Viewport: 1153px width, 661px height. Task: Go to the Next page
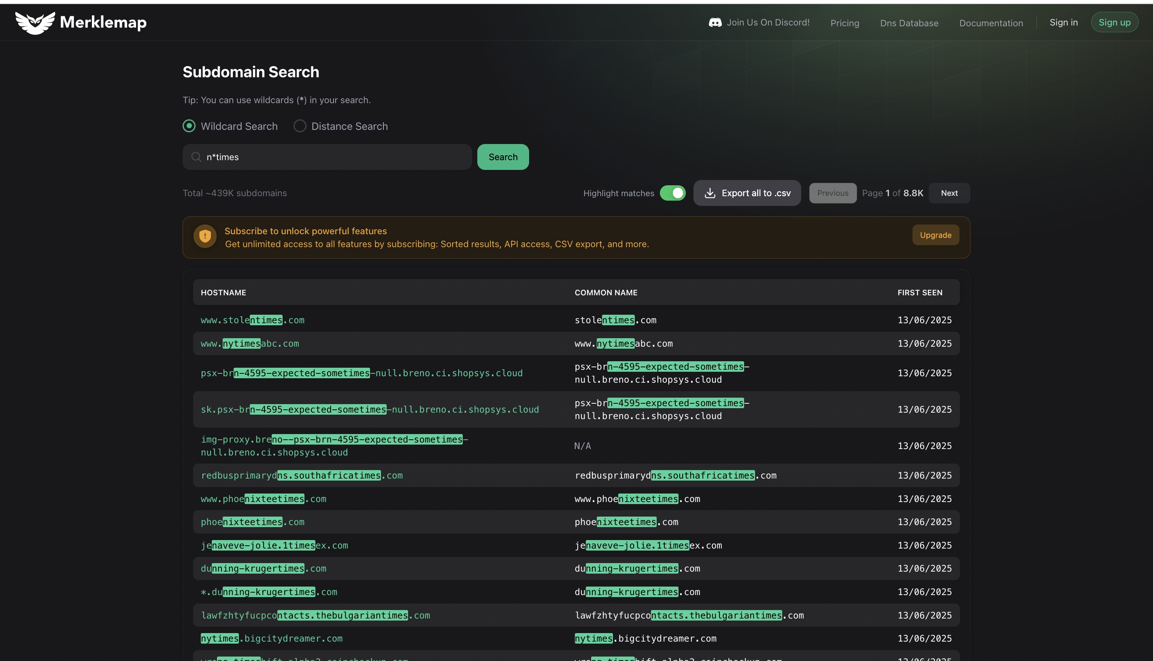tap(949, 193)
